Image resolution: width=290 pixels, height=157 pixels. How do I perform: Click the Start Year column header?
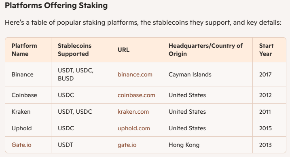pyautogui.click(x=269, y=50)
